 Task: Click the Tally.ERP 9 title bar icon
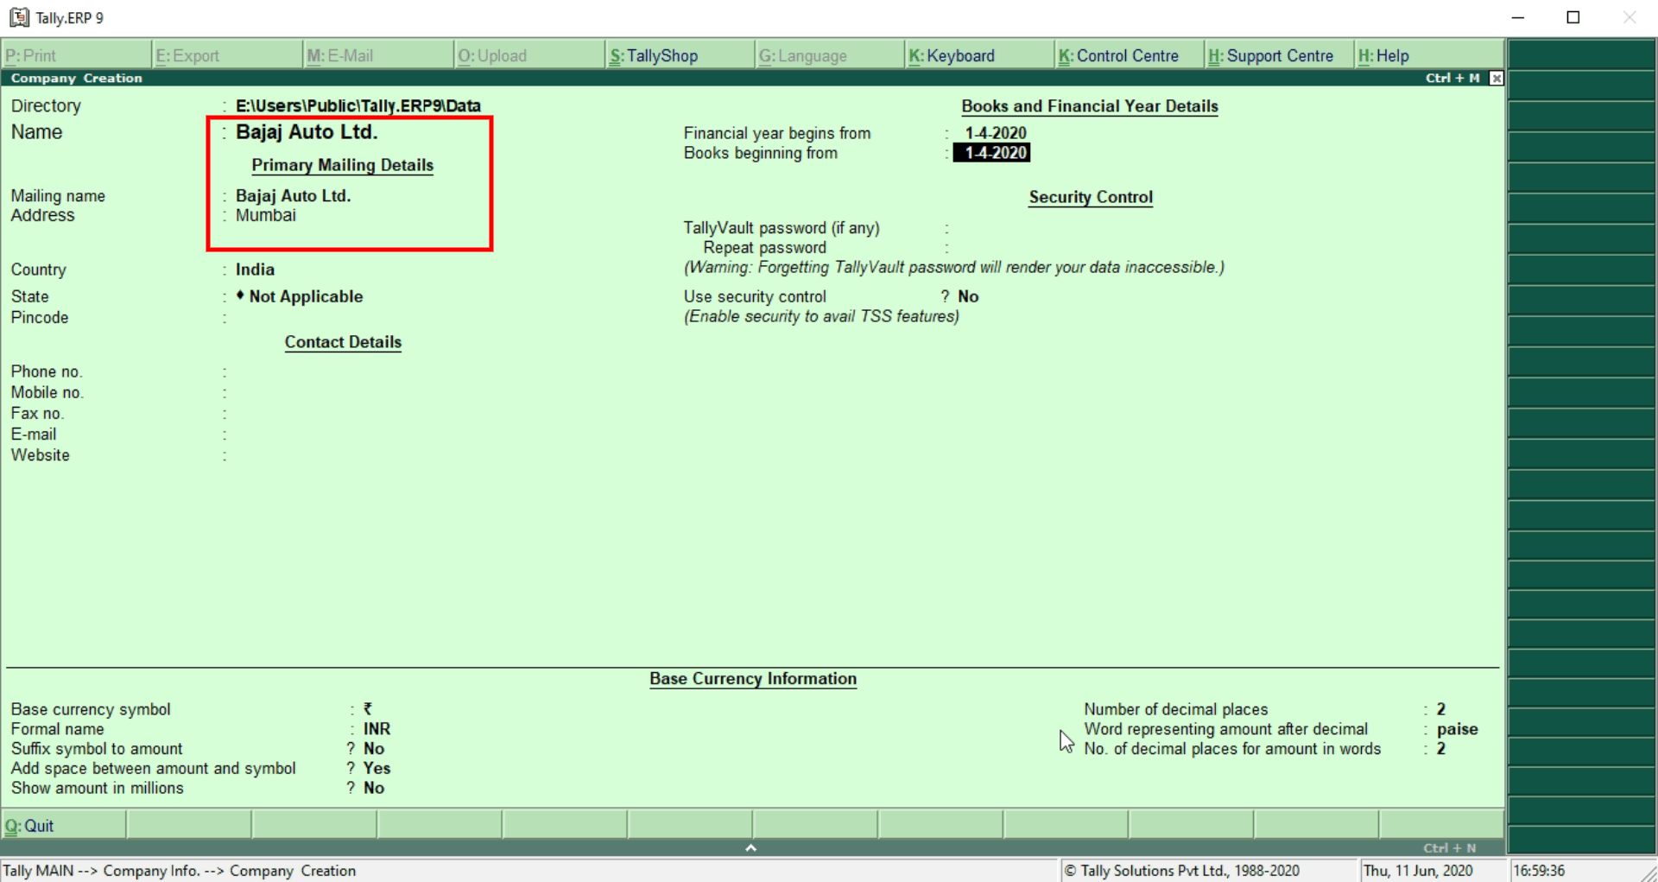point(19,17)
